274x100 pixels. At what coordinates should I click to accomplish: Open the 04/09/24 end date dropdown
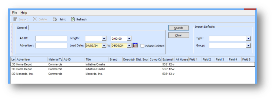click(x=129, y=46)
